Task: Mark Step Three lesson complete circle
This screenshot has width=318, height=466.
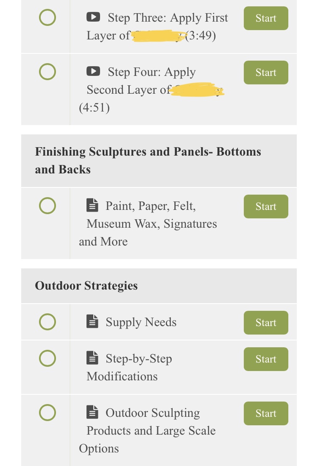Action: click(x=47, y=17)
